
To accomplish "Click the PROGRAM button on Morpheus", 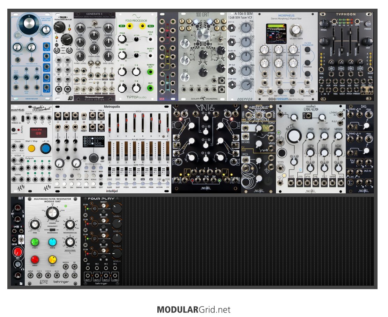I will (x=307, y=62).
